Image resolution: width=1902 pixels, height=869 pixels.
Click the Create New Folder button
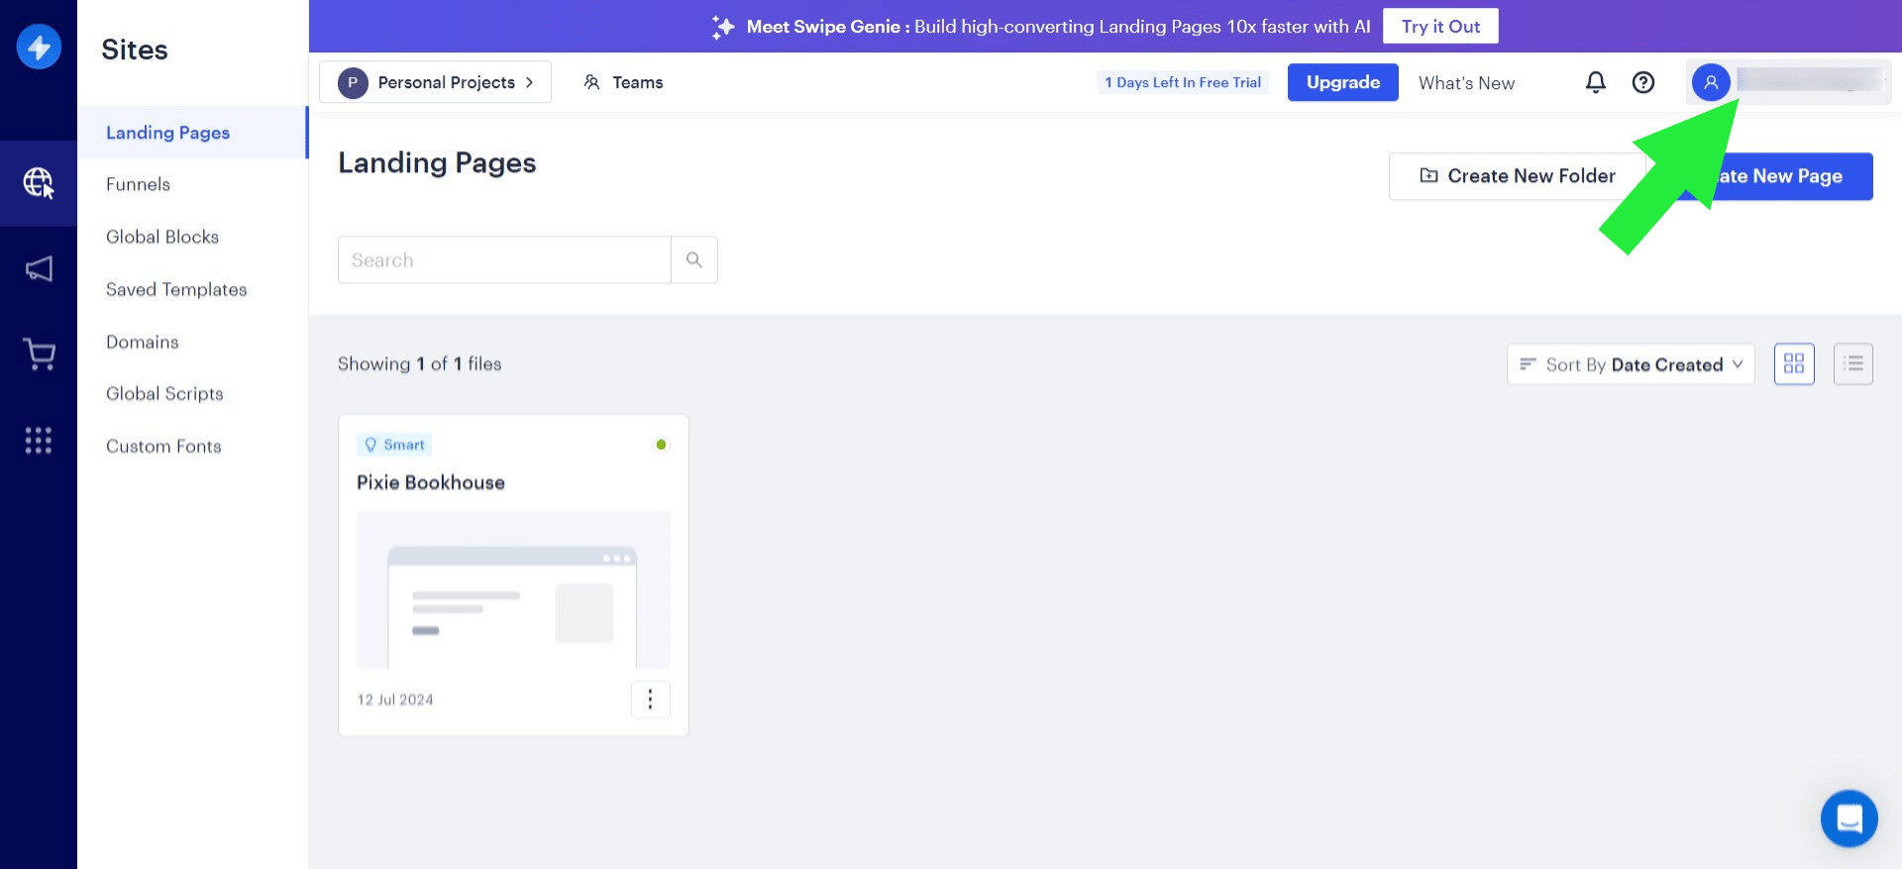click(x=1517, y=176)
